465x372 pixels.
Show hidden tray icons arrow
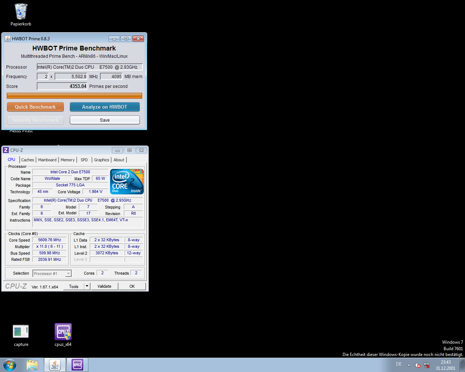[409, 365]
